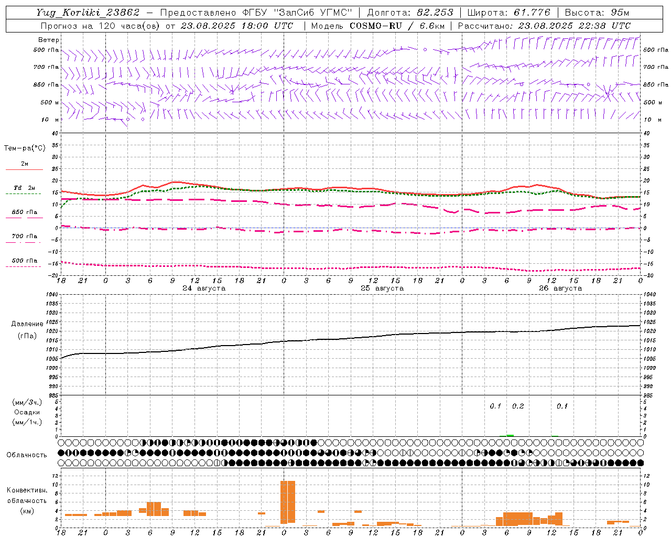Click the Широта: 61.776 header value
This screenshot has height=537, width=671.
pyautogui.click(x=508, y=13)
